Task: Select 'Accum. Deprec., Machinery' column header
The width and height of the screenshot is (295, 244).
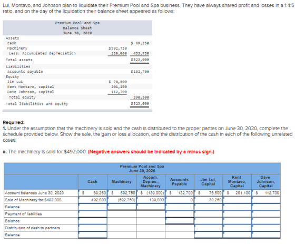Action: (151, 182)
